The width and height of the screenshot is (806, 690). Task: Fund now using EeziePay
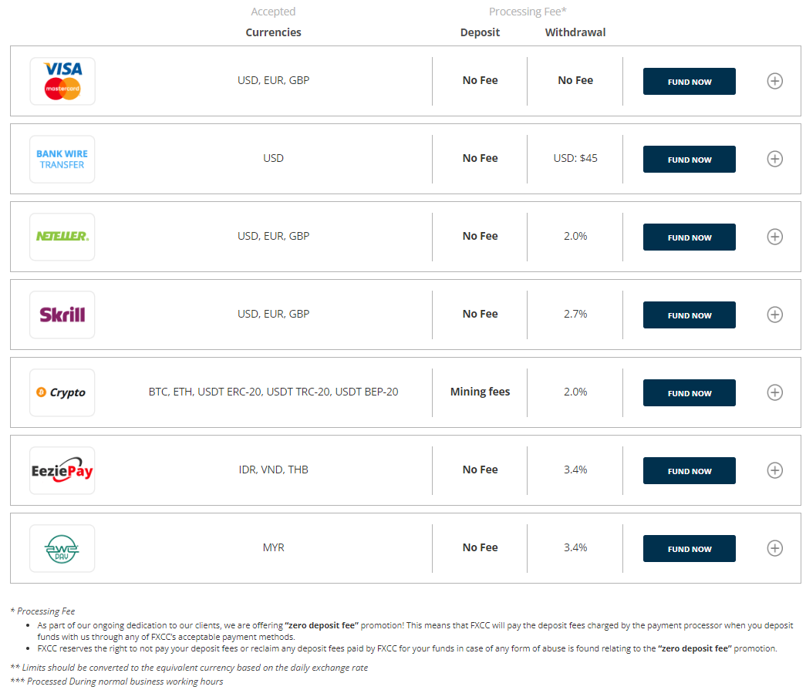[690, 471]
